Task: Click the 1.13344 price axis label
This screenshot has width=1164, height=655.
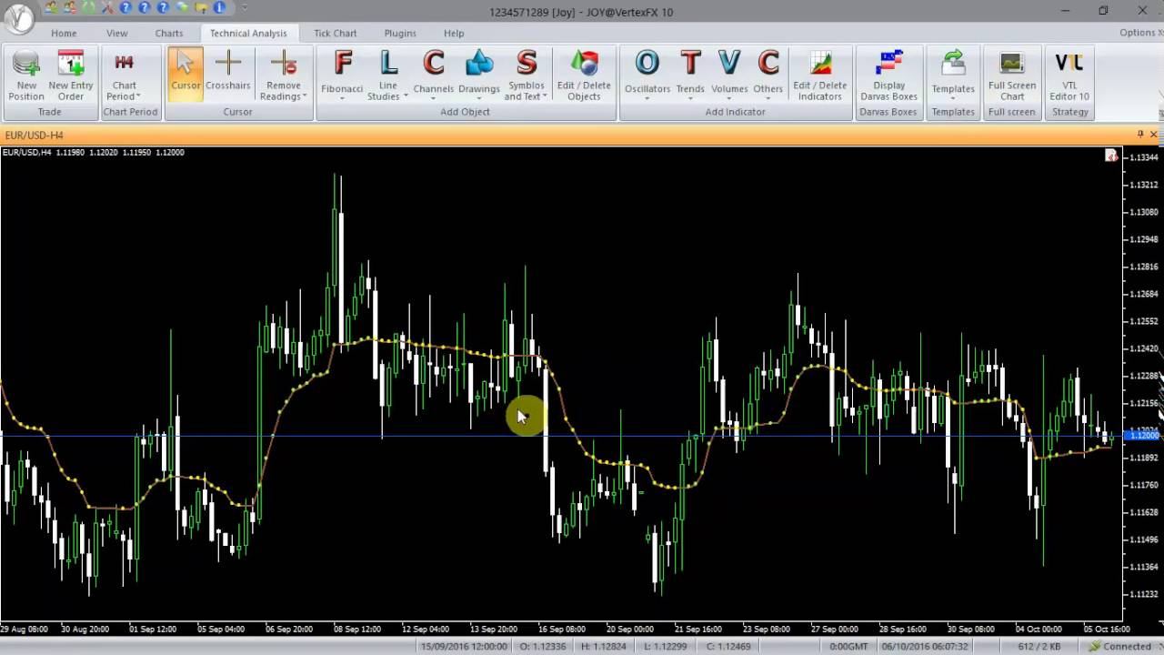Action: point(1146,157)
